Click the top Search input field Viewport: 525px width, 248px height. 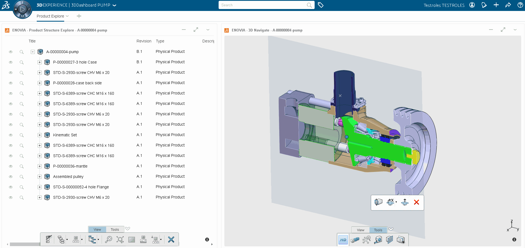263,5
